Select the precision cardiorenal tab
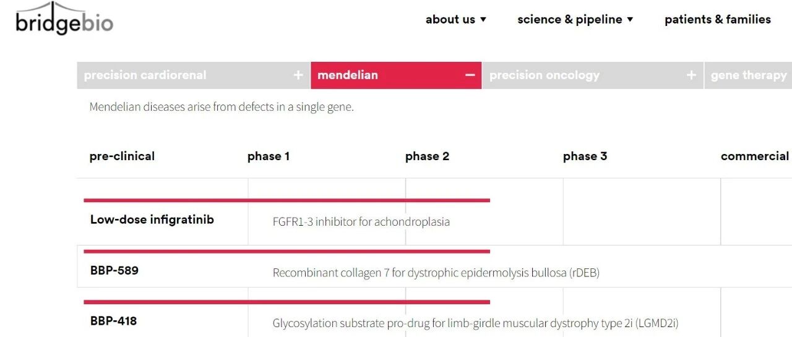 (194, 75)
